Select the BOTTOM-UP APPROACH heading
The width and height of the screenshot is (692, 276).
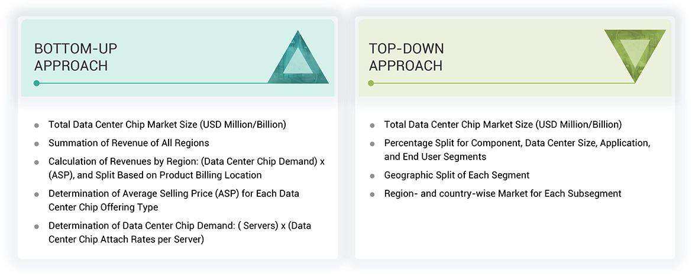click(71, 57)
